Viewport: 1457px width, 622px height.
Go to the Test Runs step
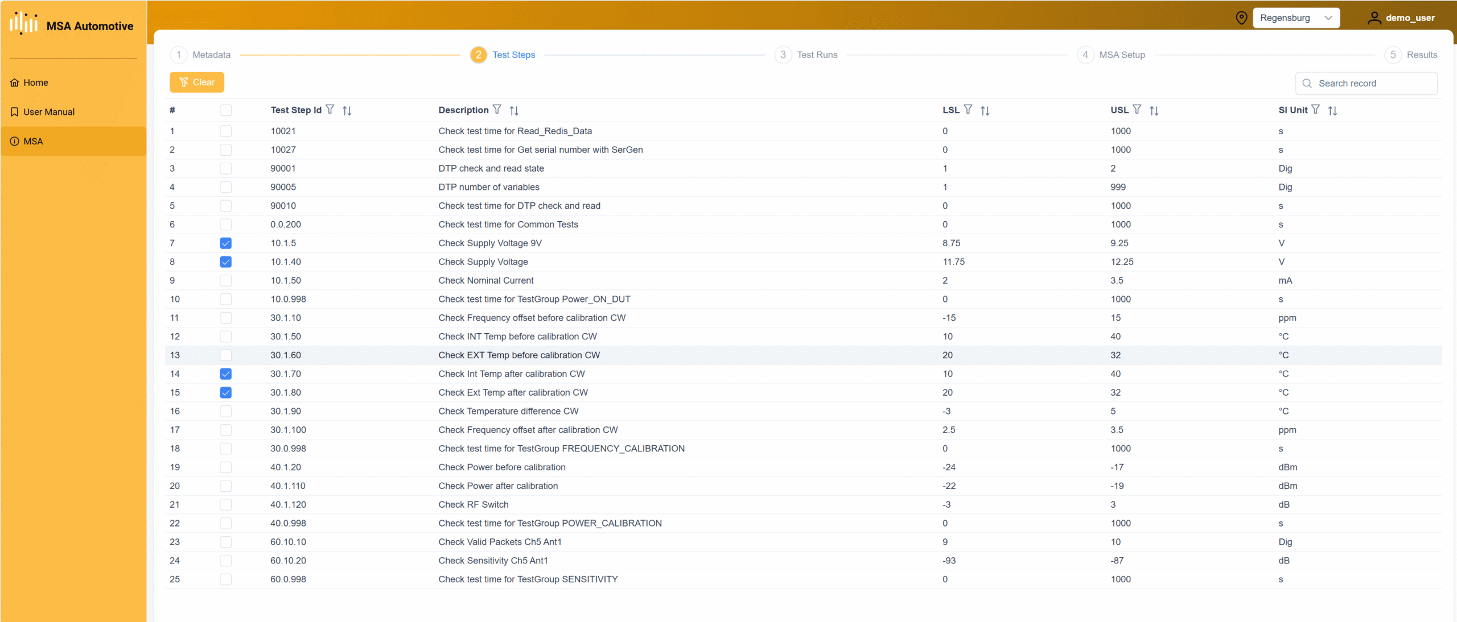click(x=806, y=55)
